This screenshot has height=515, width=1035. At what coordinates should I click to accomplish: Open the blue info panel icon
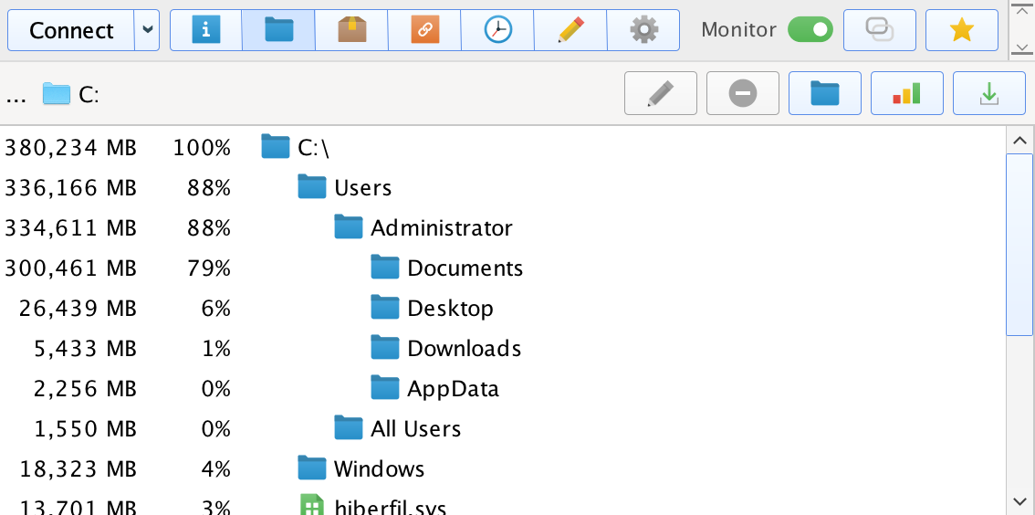tap(206, 30)
